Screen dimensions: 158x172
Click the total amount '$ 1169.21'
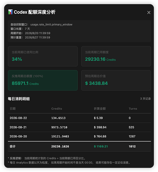click(101, 147)
